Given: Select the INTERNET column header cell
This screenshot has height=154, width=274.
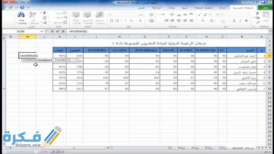Looking at the screenshot, I should click(x=96, y=50).
